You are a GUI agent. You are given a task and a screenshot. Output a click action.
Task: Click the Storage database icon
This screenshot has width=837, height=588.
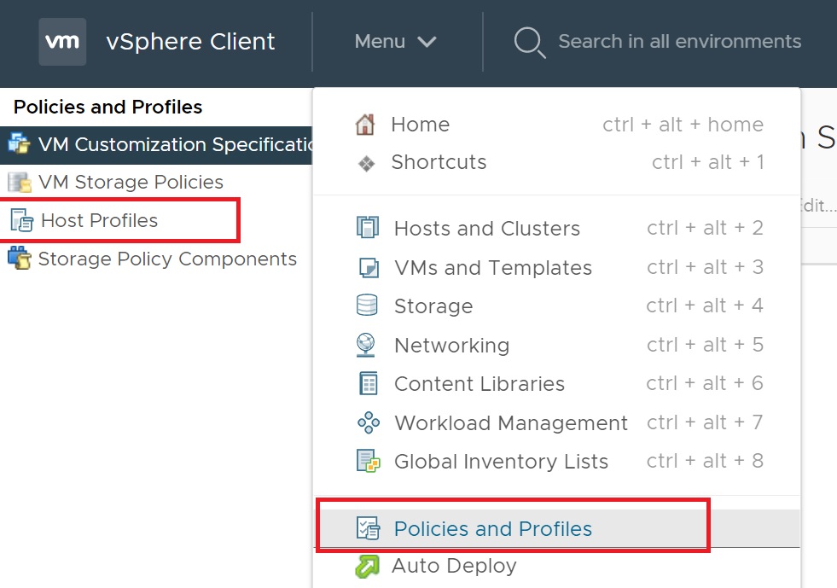pyautogui.click(x=367, y=306)
